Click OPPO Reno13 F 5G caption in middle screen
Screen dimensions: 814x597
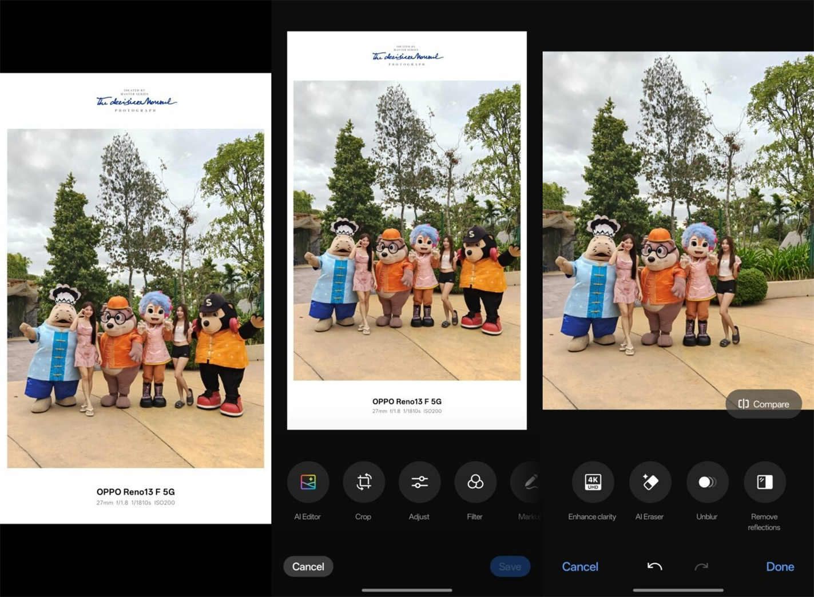407,401
